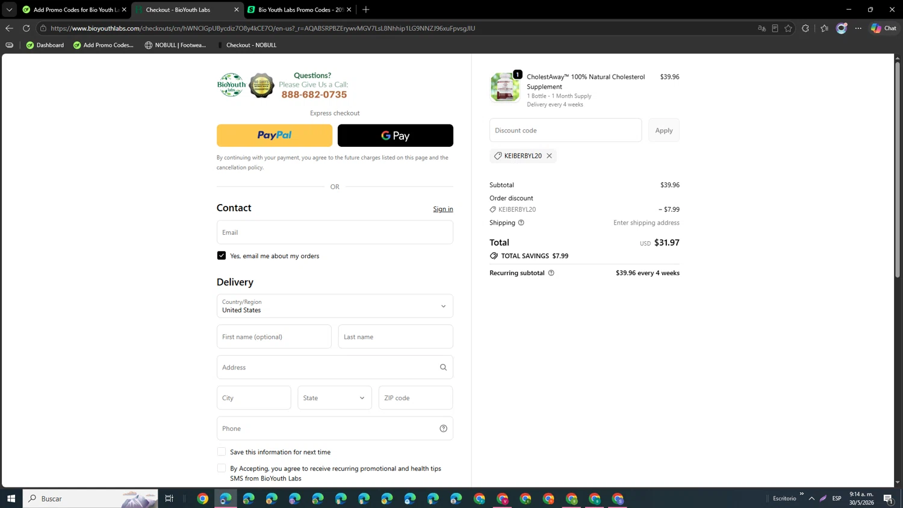
Task: Open the Escritorio toolbar on the taskbar
Action: [784, 498]
